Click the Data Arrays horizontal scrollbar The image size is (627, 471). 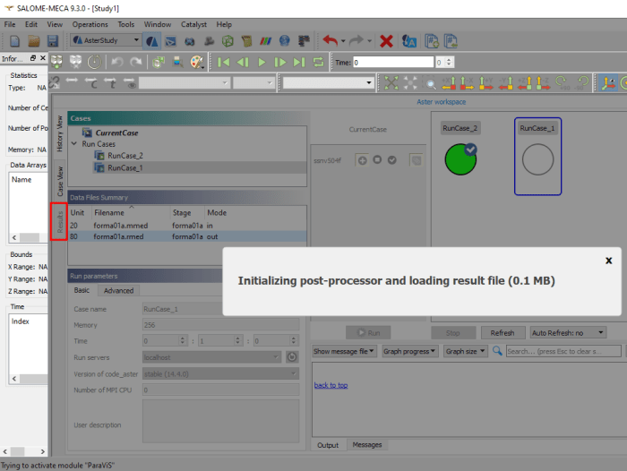(x=28, y=237)
